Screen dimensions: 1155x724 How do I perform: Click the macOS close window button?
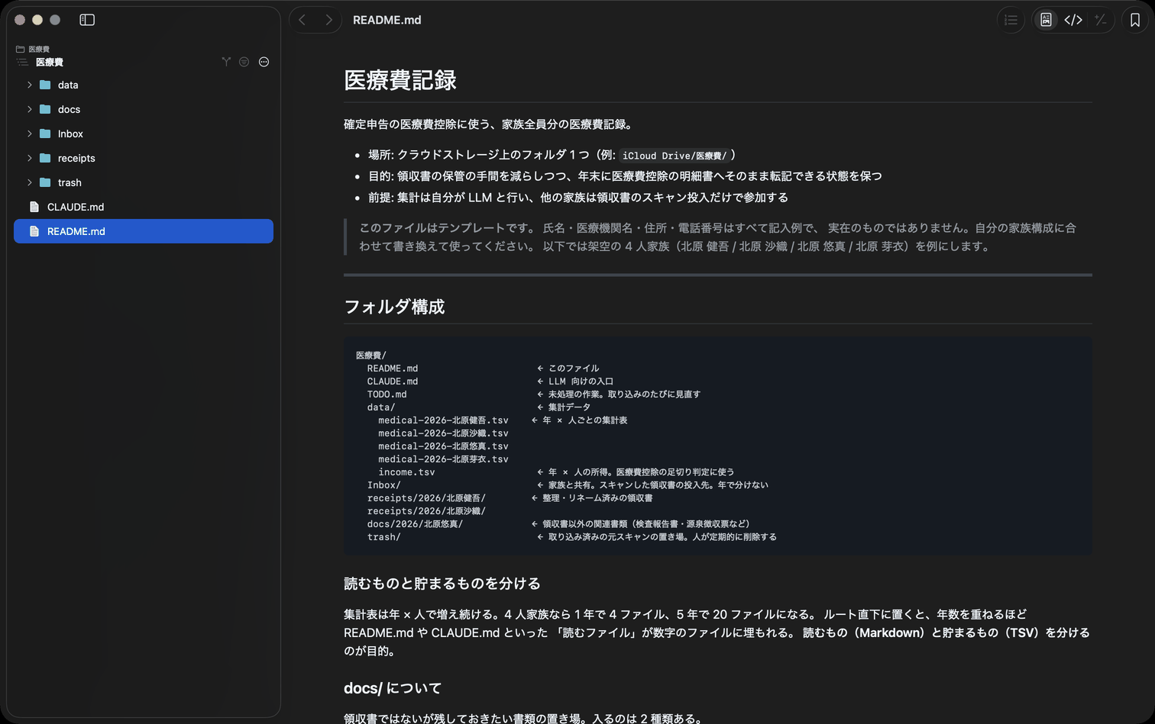tap(20, 20)
